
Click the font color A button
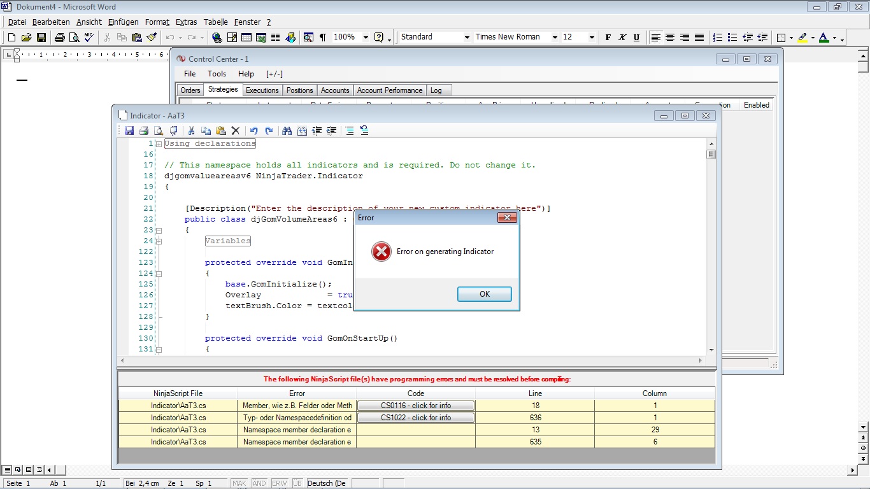pyautogui.click(x=824, y=38)
